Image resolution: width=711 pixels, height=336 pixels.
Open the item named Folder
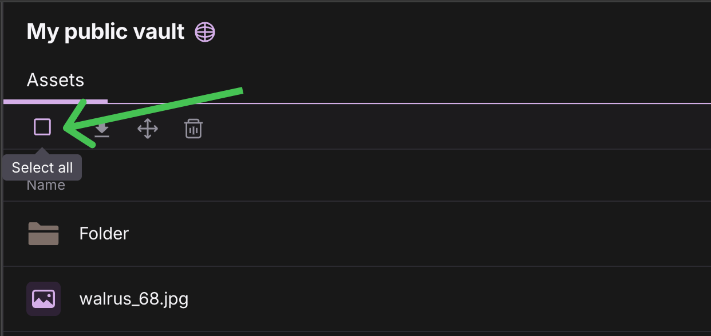pos(104,233)
